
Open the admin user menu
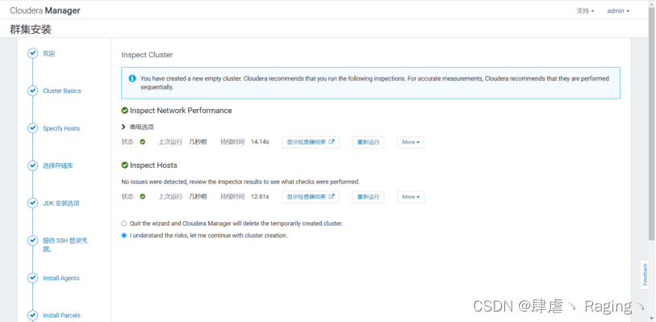pyautogui.click(x=618, y=10)
